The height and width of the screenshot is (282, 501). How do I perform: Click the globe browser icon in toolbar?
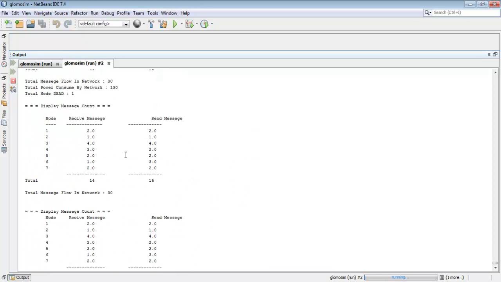(x=137, y=24)
